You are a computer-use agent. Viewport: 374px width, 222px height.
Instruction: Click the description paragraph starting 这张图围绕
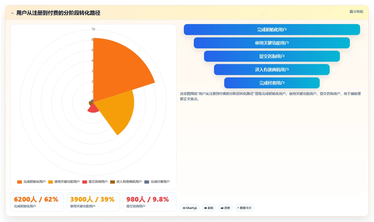[270, 96]
